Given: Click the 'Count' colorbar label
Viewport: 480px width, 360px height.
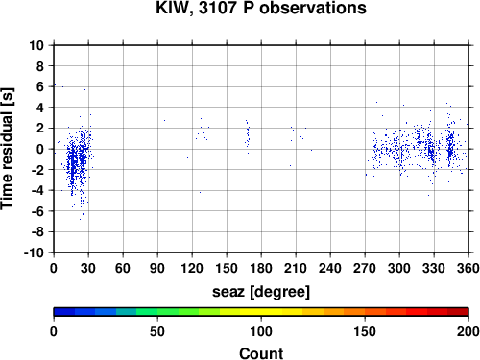Looking at the screenshot, I should pos(261,353).
